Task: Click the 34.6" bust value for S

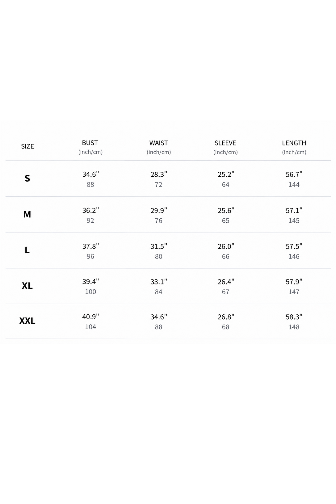Action: pos(90,174)
